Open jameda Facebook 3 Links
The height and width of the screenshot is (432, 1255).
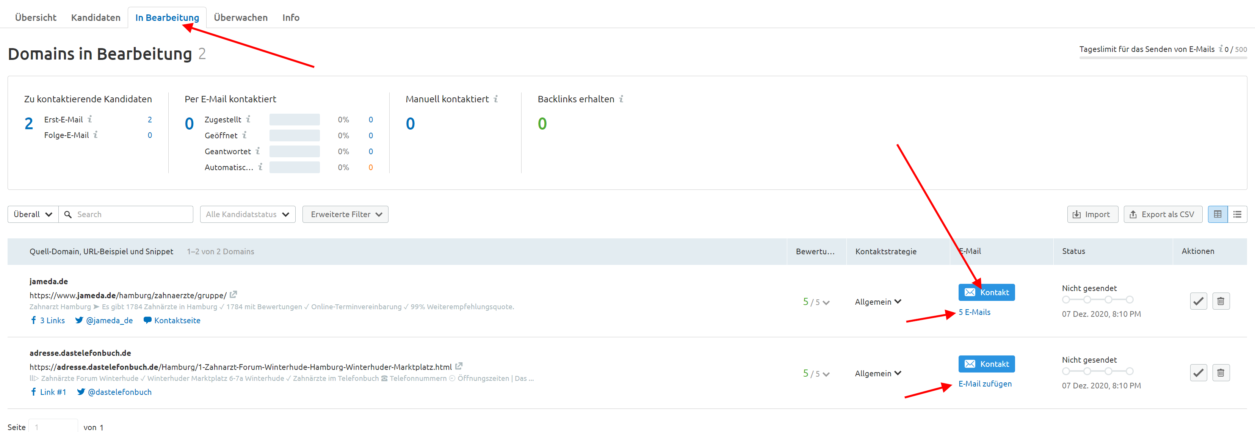pos(47,320)
